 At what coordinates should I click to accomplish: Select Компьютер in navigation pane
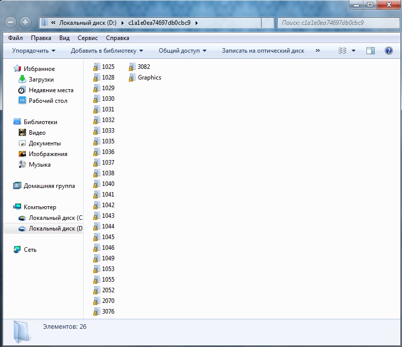pyautogui.click(x=40, y=207)
